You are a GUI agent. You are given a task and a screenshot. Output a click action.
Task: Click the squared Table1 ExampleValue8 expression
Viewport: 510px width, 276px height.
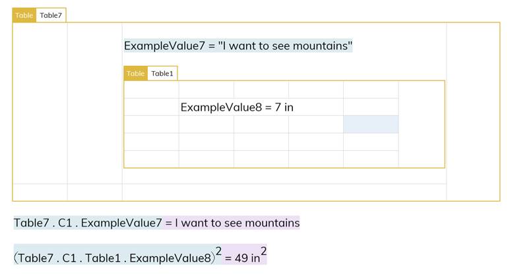(x=117, y=255)
